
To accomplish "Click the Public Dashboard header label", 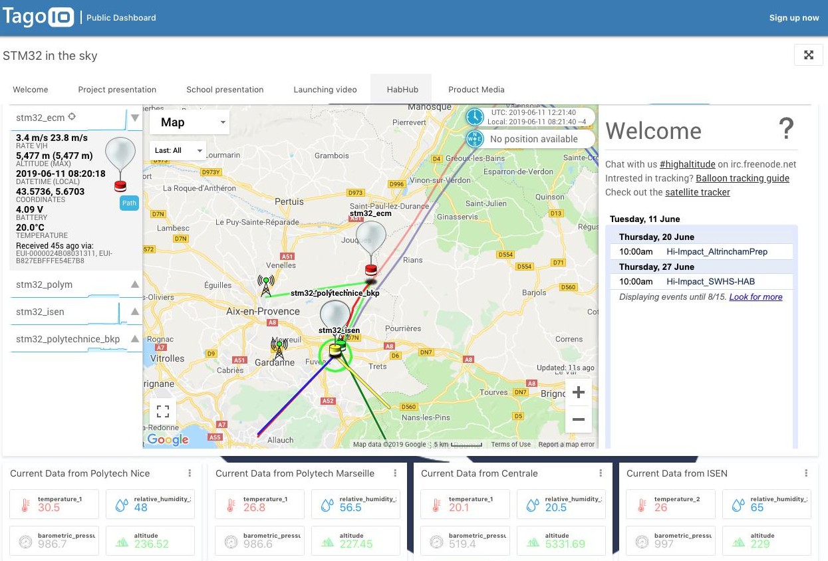I will click(121, 18).
